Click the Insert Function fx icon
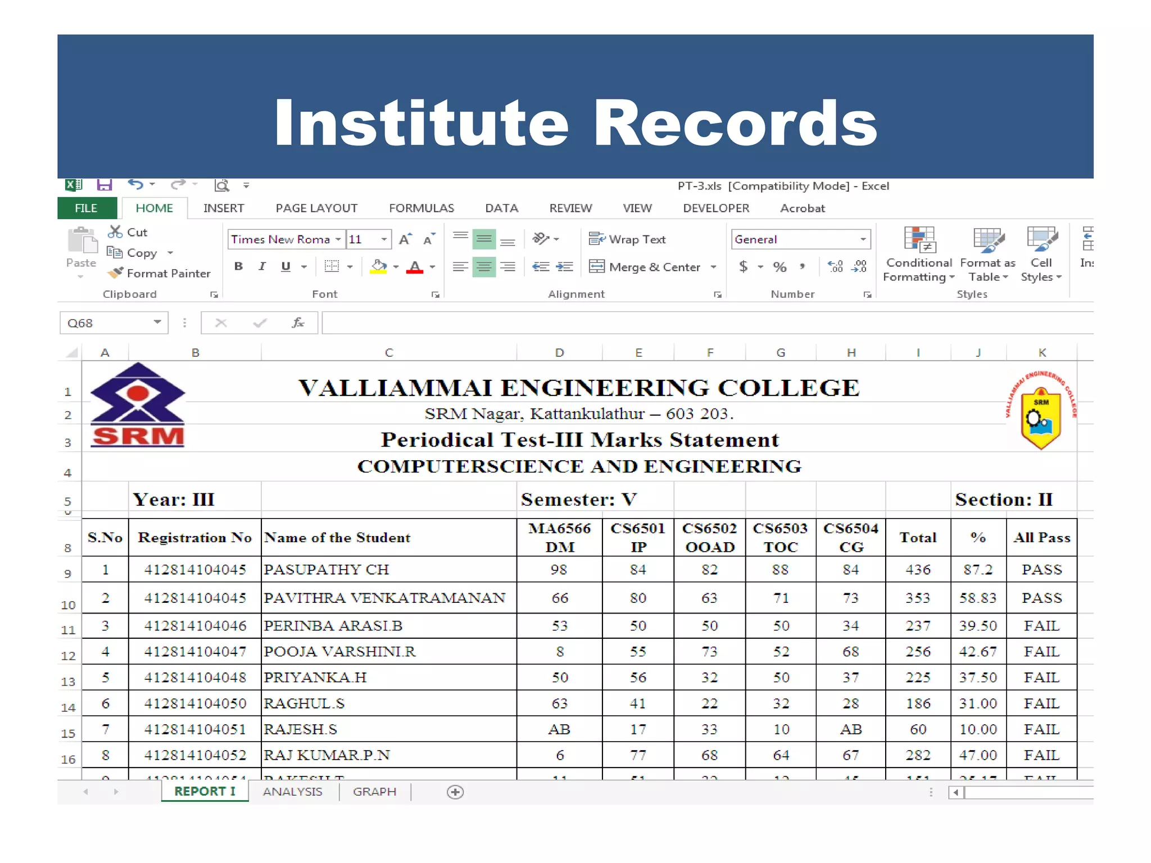Image resolution: width=1151 pixels, height=863 pixels. [298, 323]
